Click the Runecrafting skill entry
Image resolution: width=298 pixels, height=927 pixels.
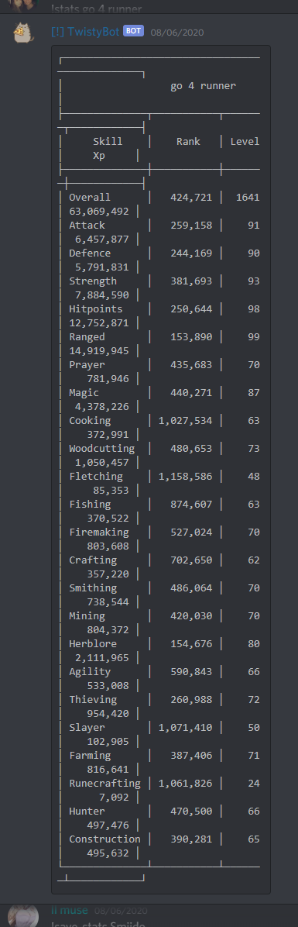click(104, 784)
